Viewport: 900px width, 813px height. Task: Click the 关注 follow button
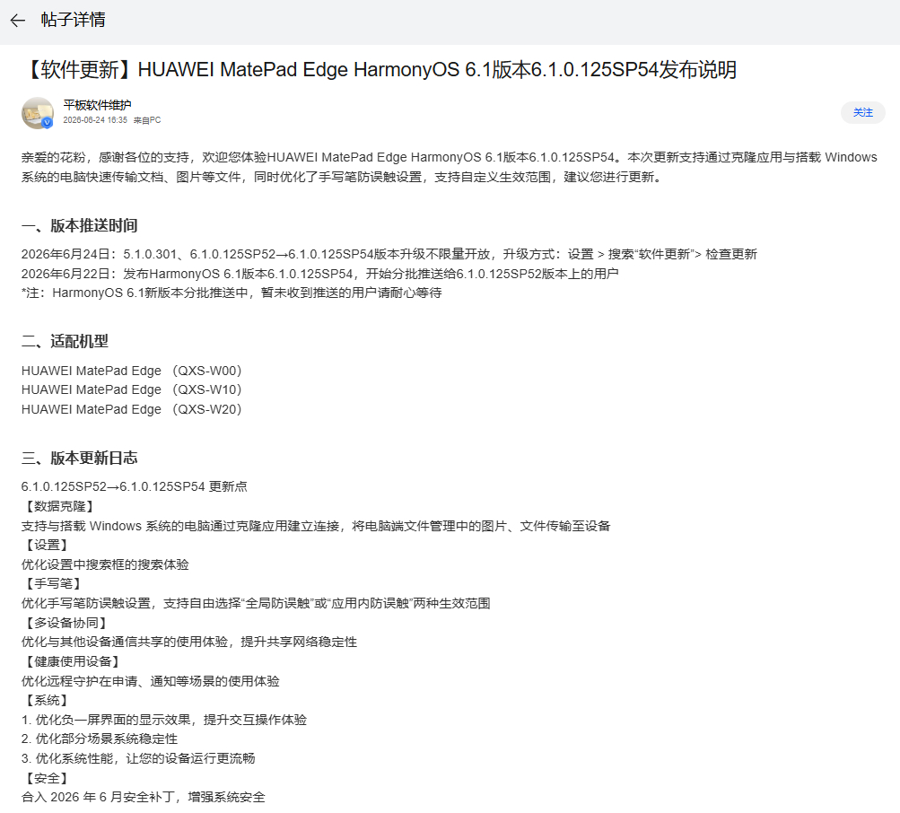tap(862, 112)
